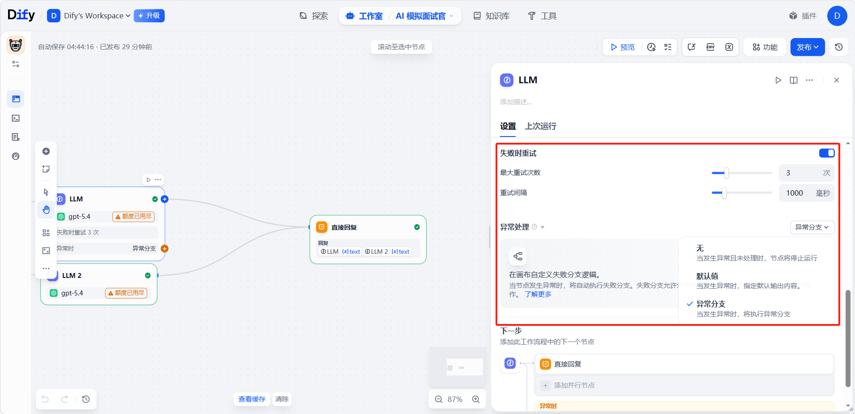Expand the 发布 publish dropdown
This screenshot has height=414, width=855.
pyautogui.click(x=807, y=47)
